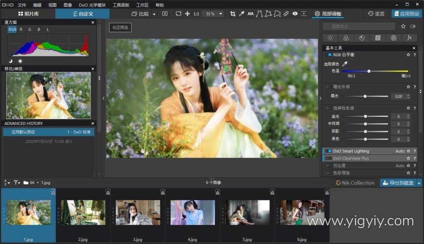
Task: Open the fx effects palette
Action: point(409,38)
